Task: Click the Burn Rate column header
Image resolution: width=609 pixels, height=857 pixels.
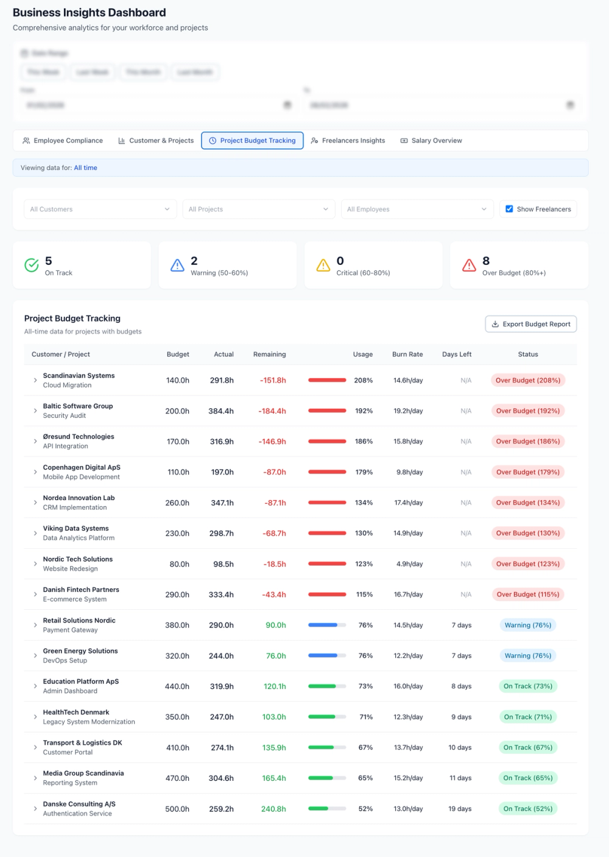Action: pyautogui.click(x=407, y=354)
